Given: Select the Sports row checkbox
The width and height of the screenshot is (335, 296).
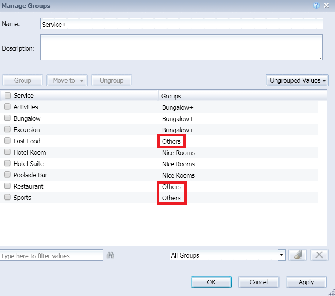Looking at the screenshot, I should [8, 198].
